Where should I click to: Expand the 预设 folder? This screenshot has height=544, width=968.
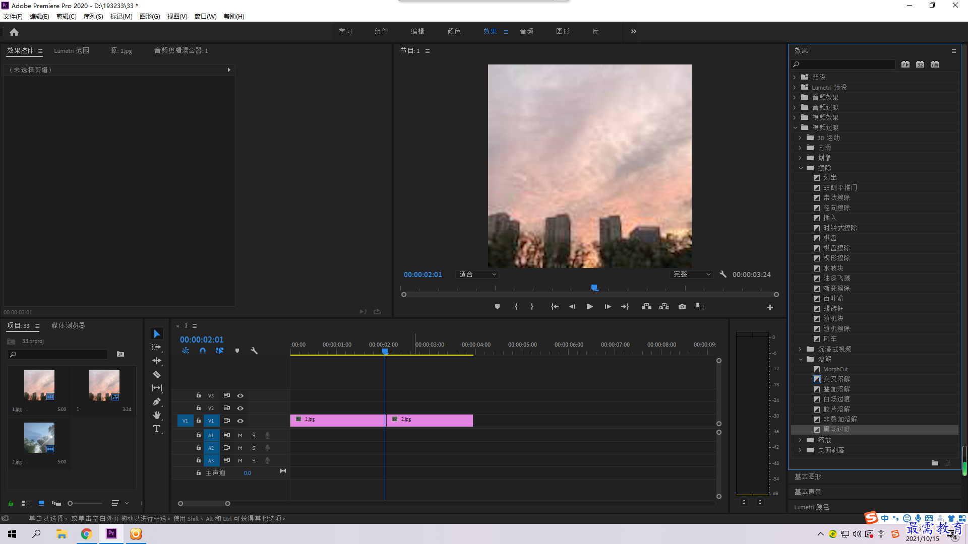[795, 77]
